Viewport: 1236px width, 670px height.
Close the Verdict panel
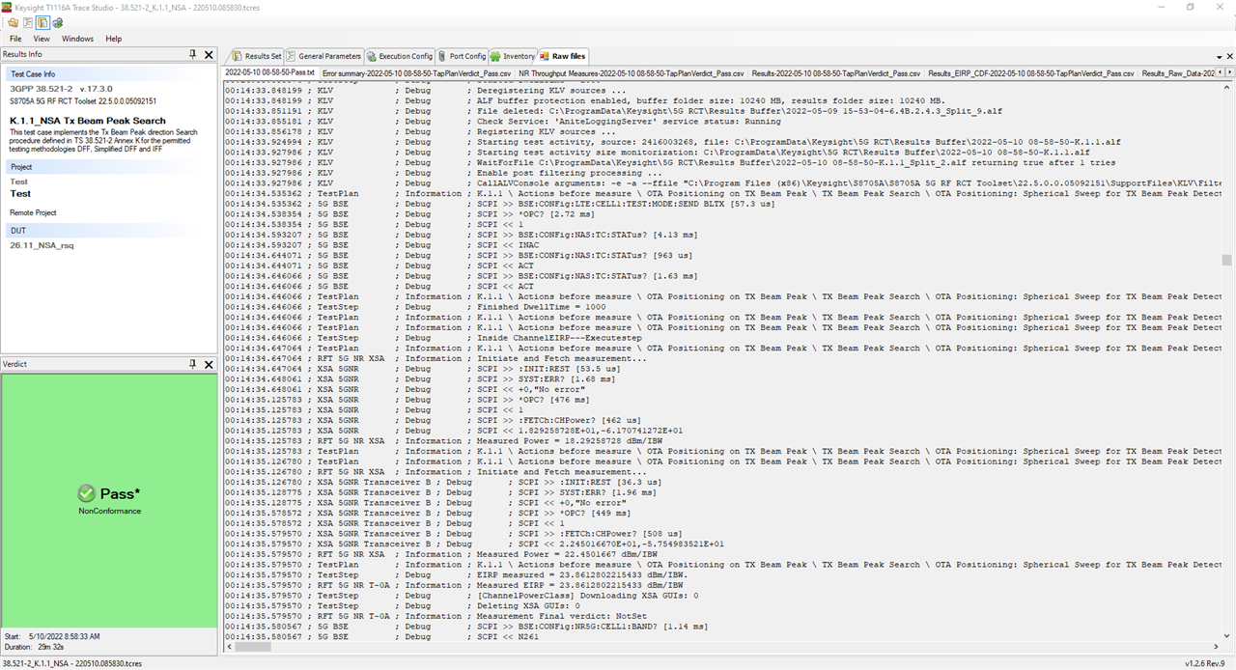[209, 364]
